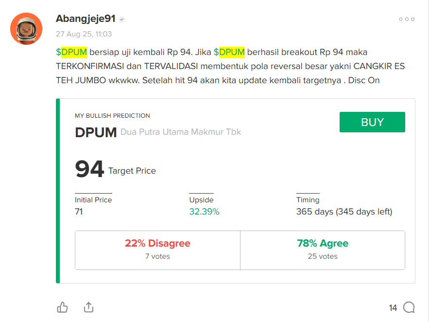Open Abangjeje91 profile name link
The width and height of the screenshot is (429, 322).
pyautogui.click(x=86, y=19)
